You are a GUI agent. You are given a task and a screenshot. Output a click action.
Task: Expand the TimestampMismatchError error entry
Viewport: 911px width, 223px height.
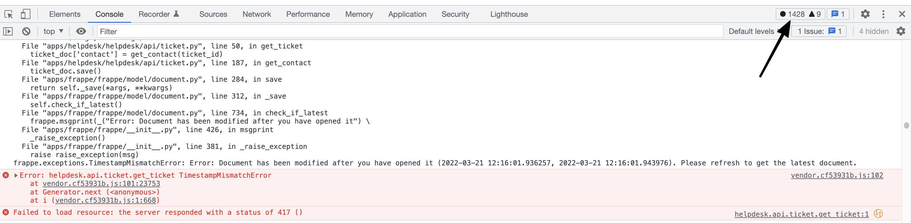tap(16, 175)
